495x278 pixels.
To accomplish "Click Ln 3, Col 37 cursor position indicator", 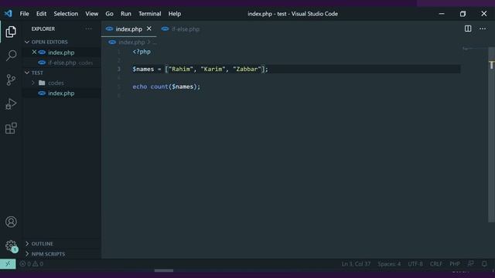I will 356,264.
